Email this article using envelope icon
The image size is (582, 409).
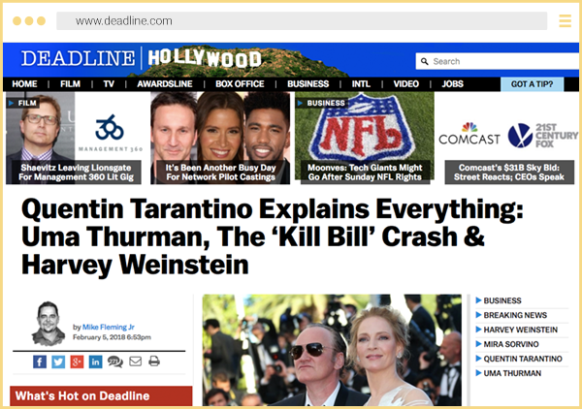click(135, 362)
